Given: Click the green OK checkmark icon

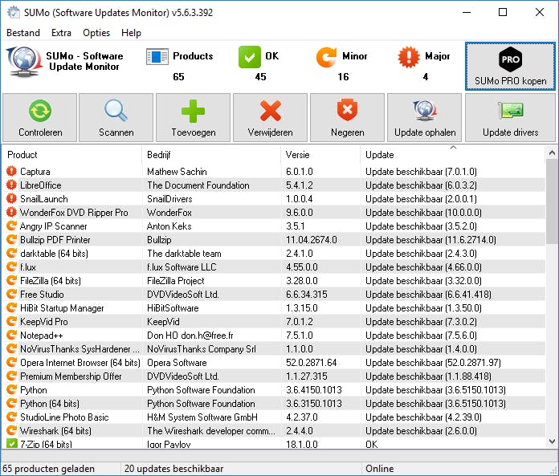Looking at the screenshot, I should (x=250, y=57).
